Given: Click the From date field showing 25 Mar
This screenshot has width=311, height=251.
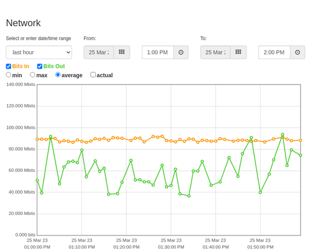Looking at the screenshot, I should tap(99, 52).
